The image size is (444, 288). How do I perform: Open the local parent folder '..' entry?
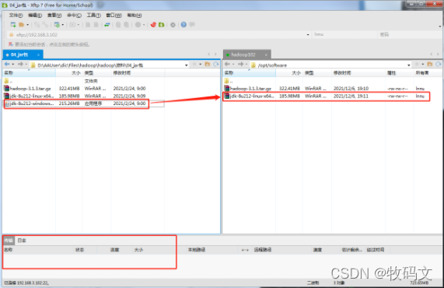click(x=9, y=81)
